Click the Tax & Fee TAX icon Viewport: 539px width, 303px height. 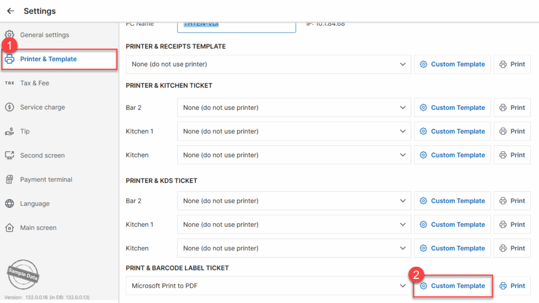point(9,83)
